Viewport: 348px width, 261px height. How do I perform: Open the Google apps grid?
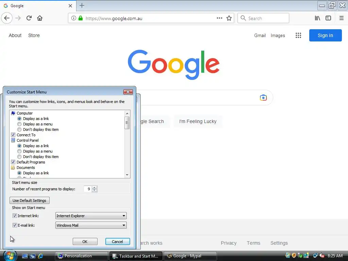[x=298, y=35]
